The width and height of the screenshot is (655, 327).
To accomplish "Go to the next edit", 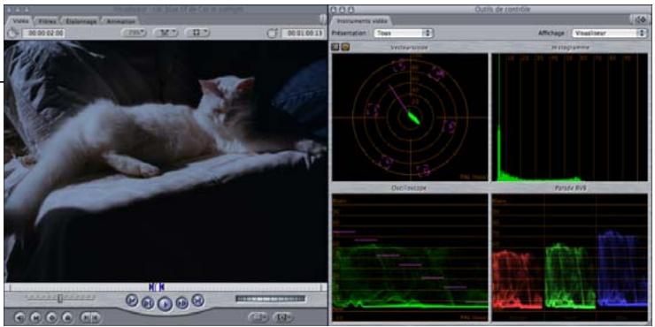I will pyautogui.click(x=198, y=300).
